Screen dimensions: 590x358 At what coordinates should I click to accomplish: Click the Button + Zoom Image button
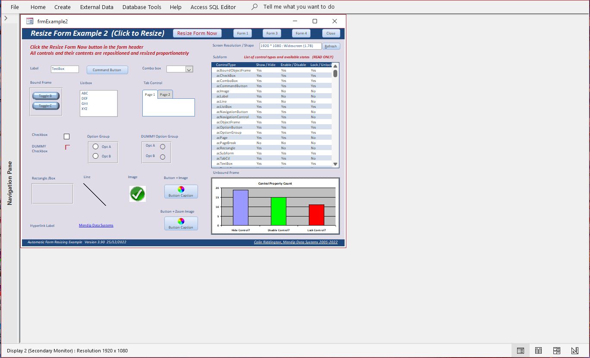(181, 223)
